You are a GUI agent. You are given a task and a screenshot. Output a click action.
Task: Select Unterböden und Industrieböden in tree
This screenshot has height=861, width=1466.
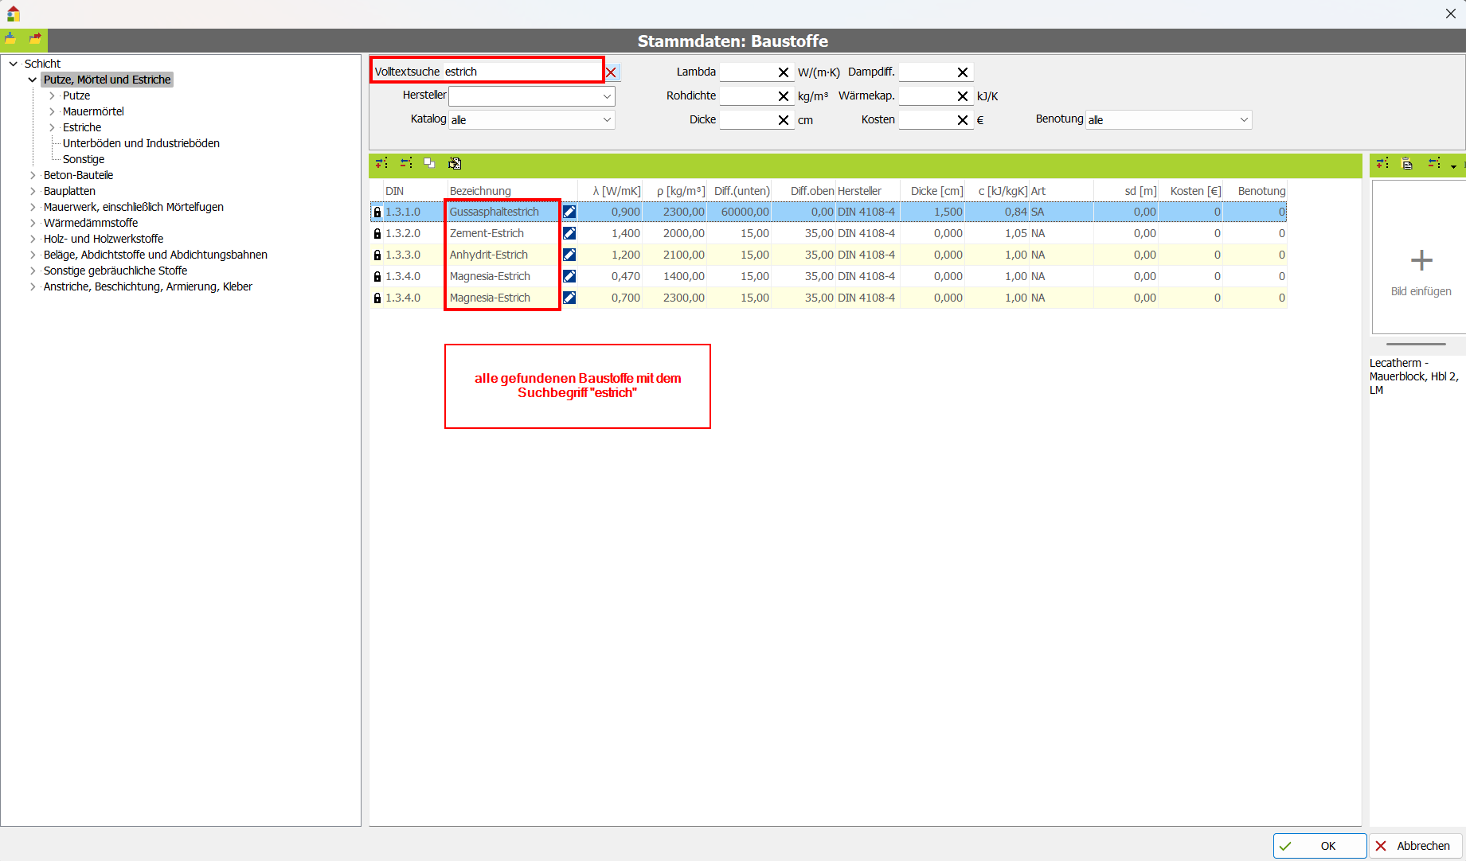[x=141, y=143]
